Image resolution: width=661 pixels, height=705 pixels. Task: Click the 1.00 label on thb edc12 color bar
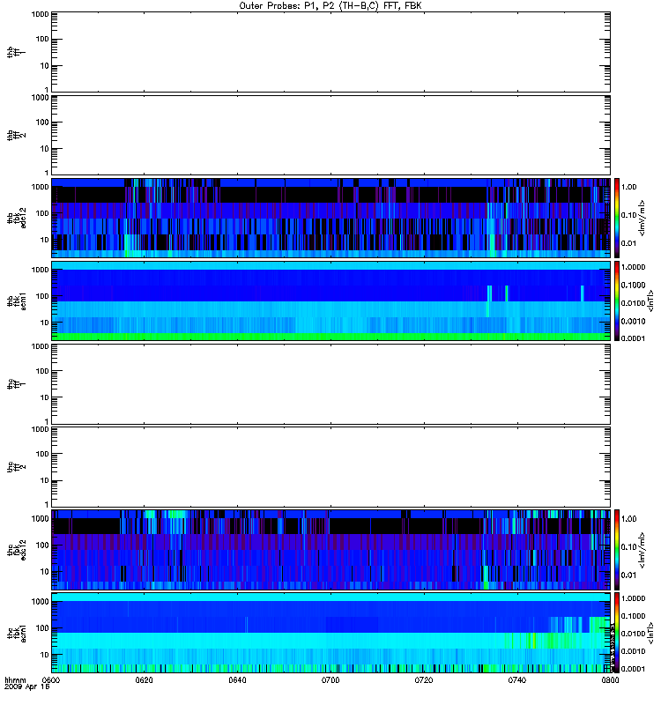coord(628,187)
